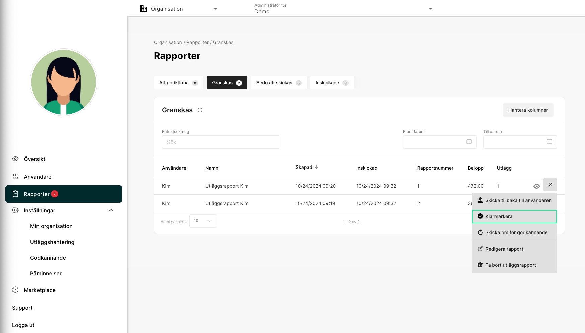
Task: Select Redigera rapport menu entry
Action: [x=514, y=249]
